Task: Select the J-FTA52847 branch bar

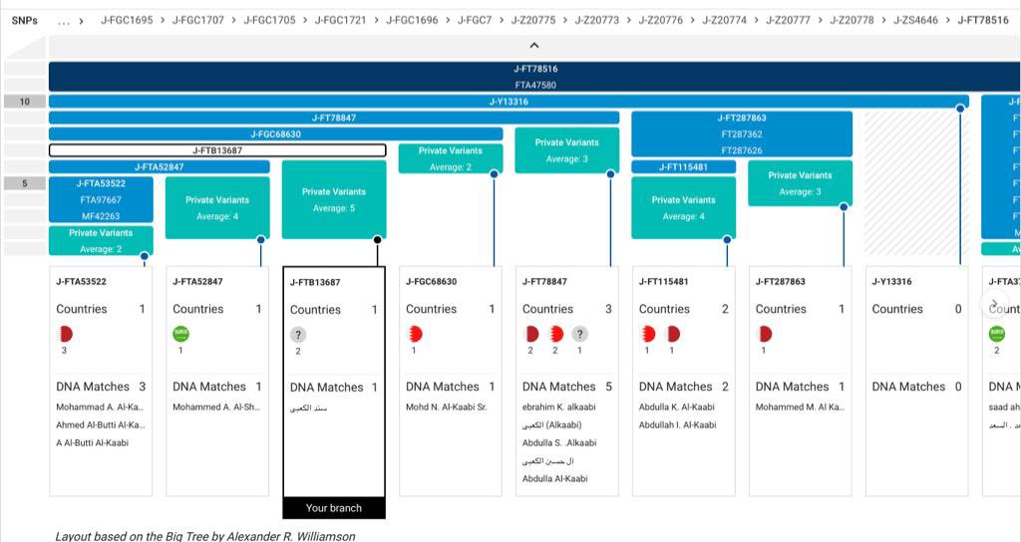Action: (159, 166)
